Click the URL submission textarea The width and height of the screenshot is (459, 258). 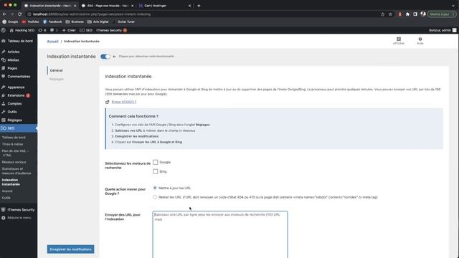220,234
